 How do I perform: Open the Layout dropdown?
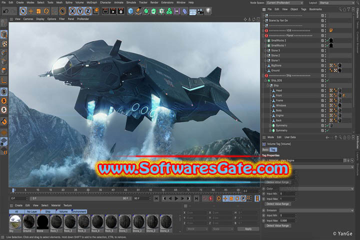[337, 3]
